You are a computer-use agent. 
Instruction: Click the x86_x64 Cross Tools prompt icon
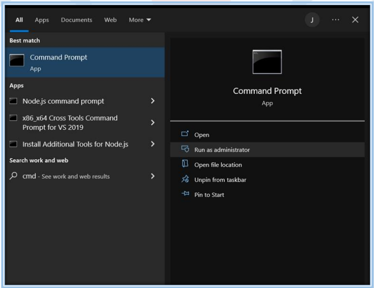click(x=14, y=118)
